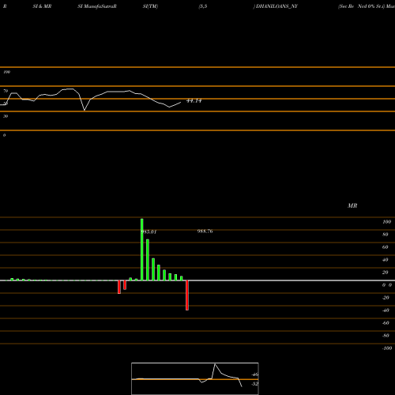Click the MR axis -100 label

point(387,348)
